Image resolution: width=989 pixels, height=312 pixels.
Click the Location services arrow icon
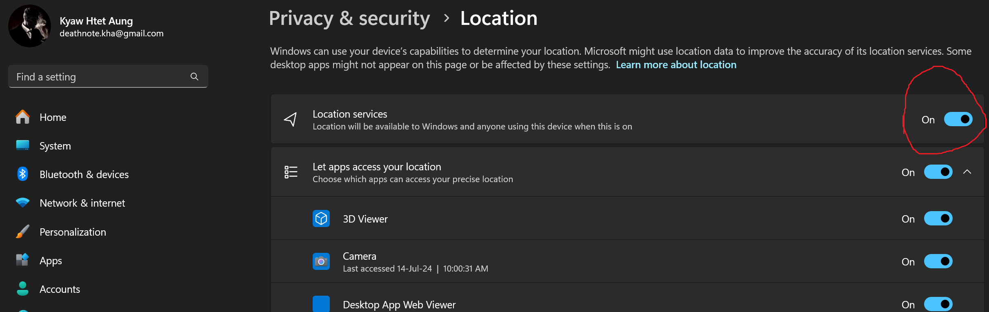(290, 119)
